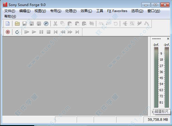The image size is (172, 126).
Task: Close the peak meter panel
Action: (168, 39)
